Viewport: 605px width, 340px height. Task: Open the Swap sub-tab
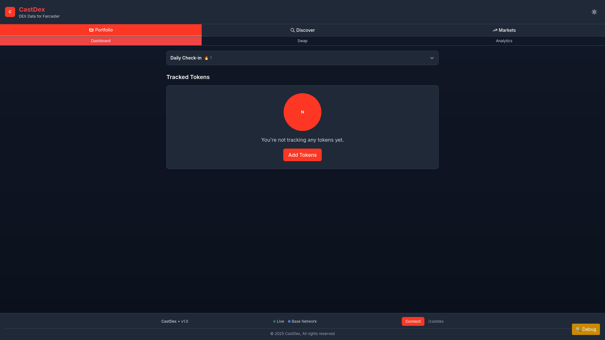pyautogui.click(x=302, y=41)
